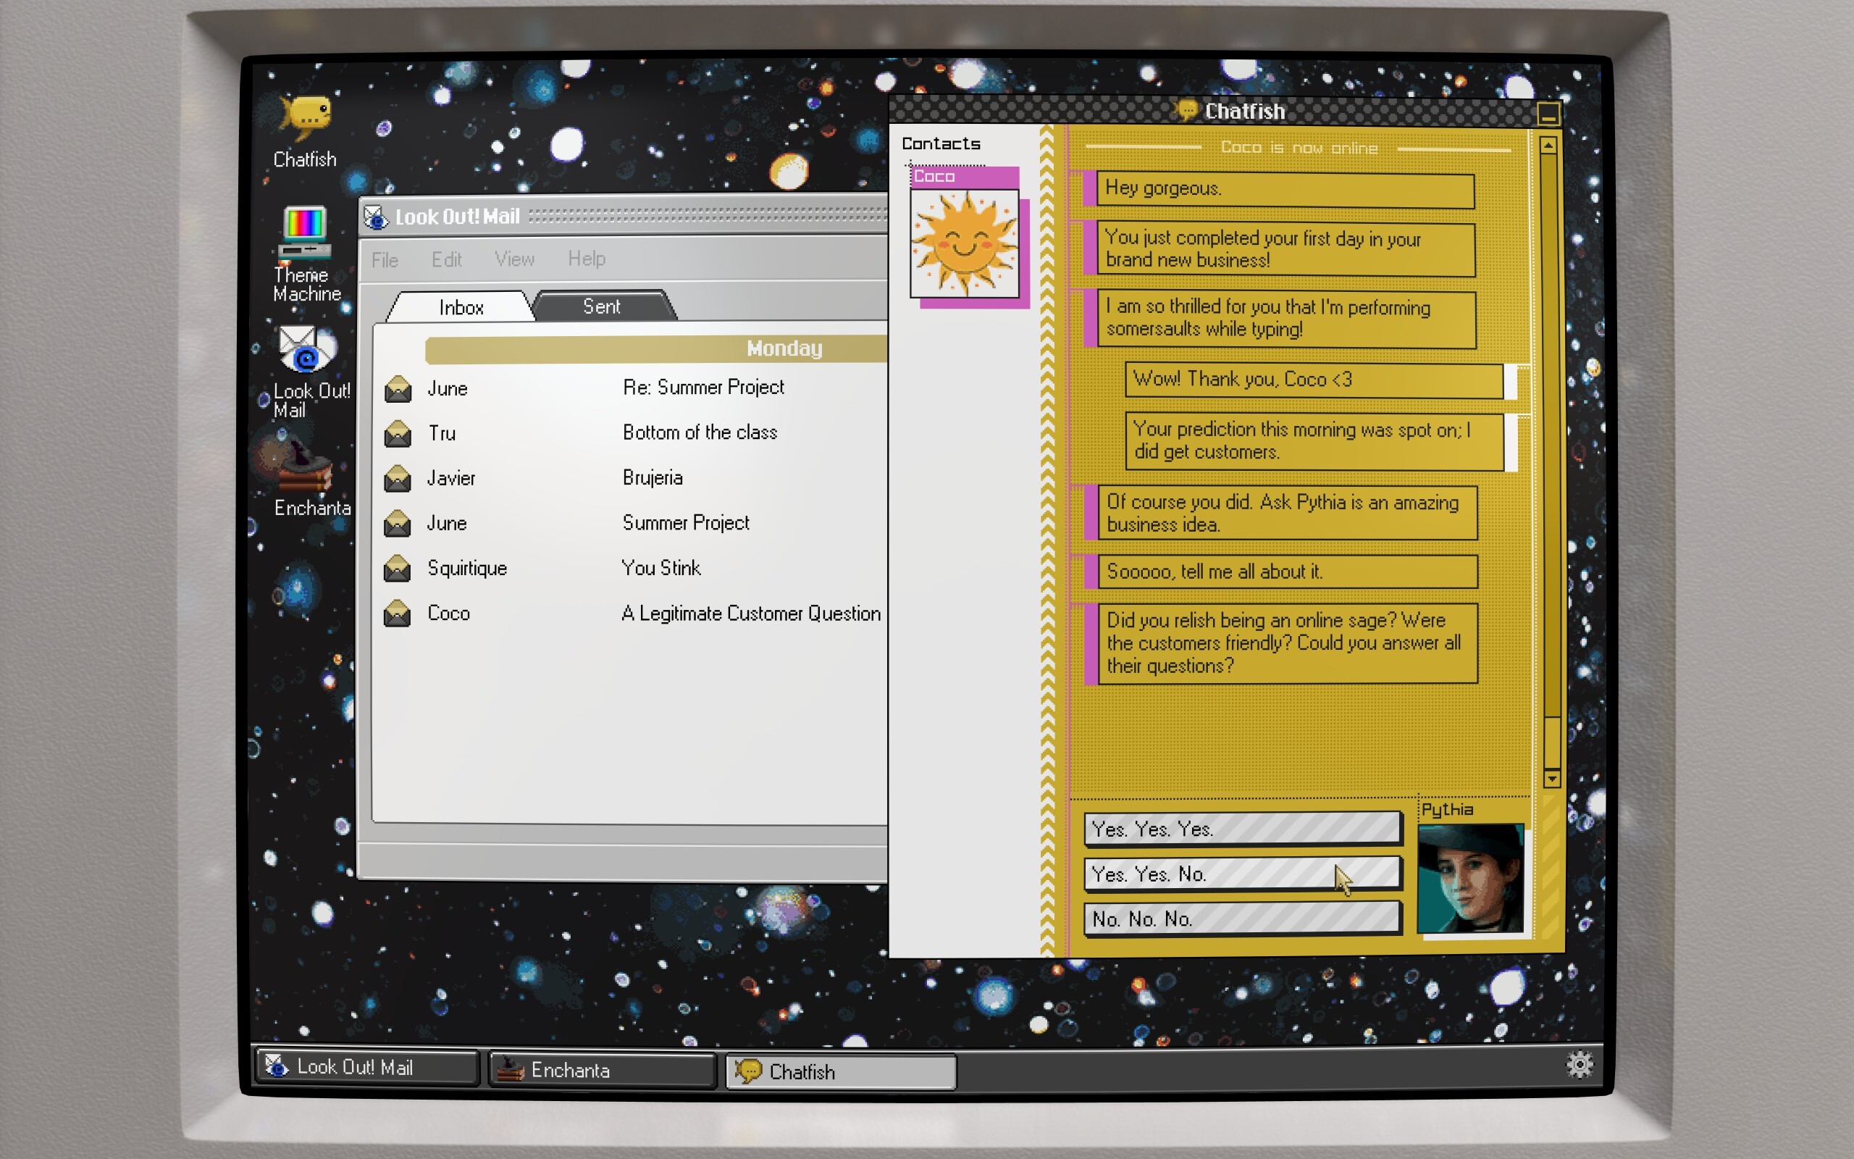This screenshot has height=1159, width=1854.
Task: Click the settings gear in the taskbar
Action: point(1579,1064)
